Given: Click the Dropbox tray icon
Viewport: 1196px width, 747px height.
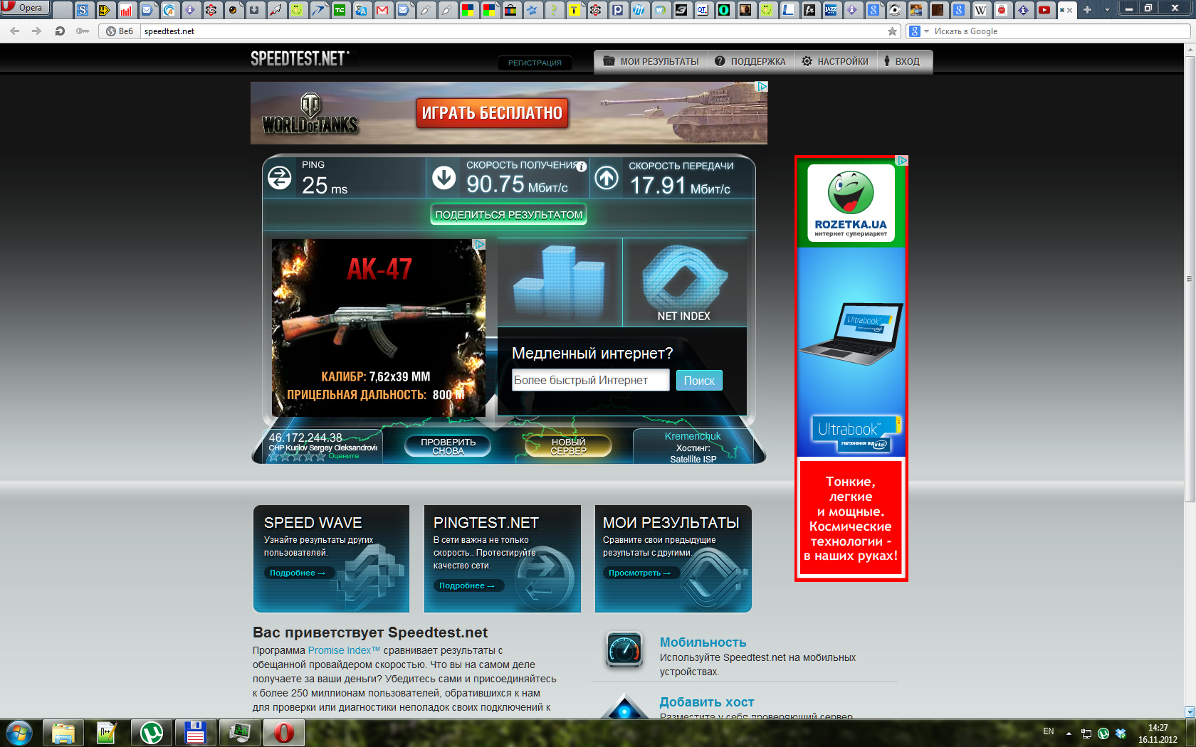Looking at the screenshot, I should (x=1121, y=733).
